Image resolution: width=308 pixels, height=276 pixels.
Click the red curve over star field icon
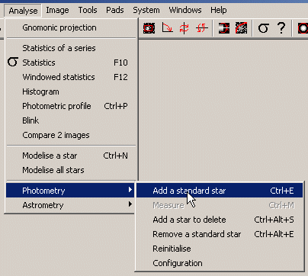point(241,28)
